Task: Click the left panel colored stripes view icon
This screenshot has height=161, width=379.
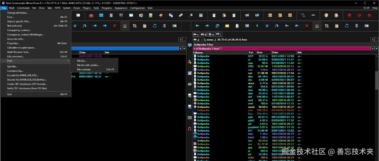Action: 125,26
